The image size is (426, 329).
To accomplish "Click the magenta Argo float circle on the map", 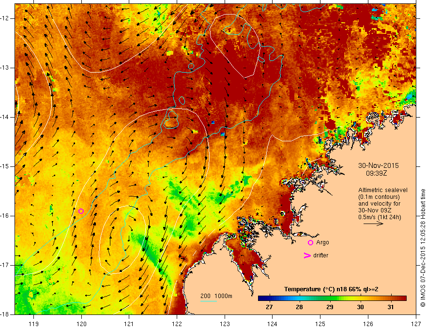I will click(x=81, y=211).
